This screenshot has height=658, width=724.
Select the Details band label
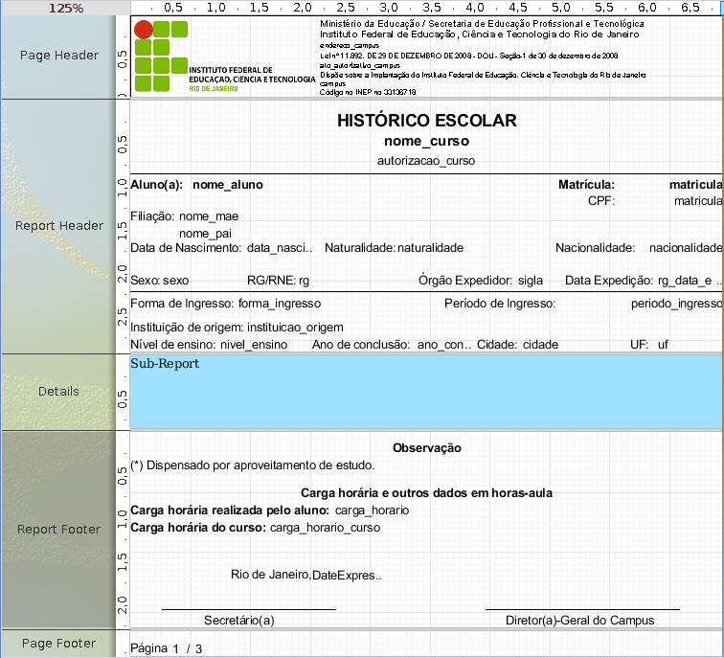[x=58, y=392]
